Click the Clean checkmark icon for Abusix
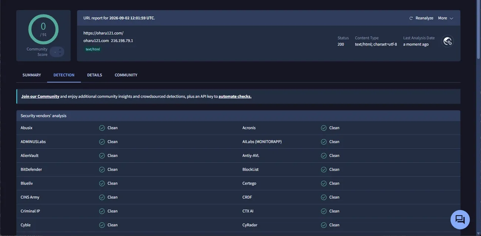The image size is (481, 236). pos(102,128)
